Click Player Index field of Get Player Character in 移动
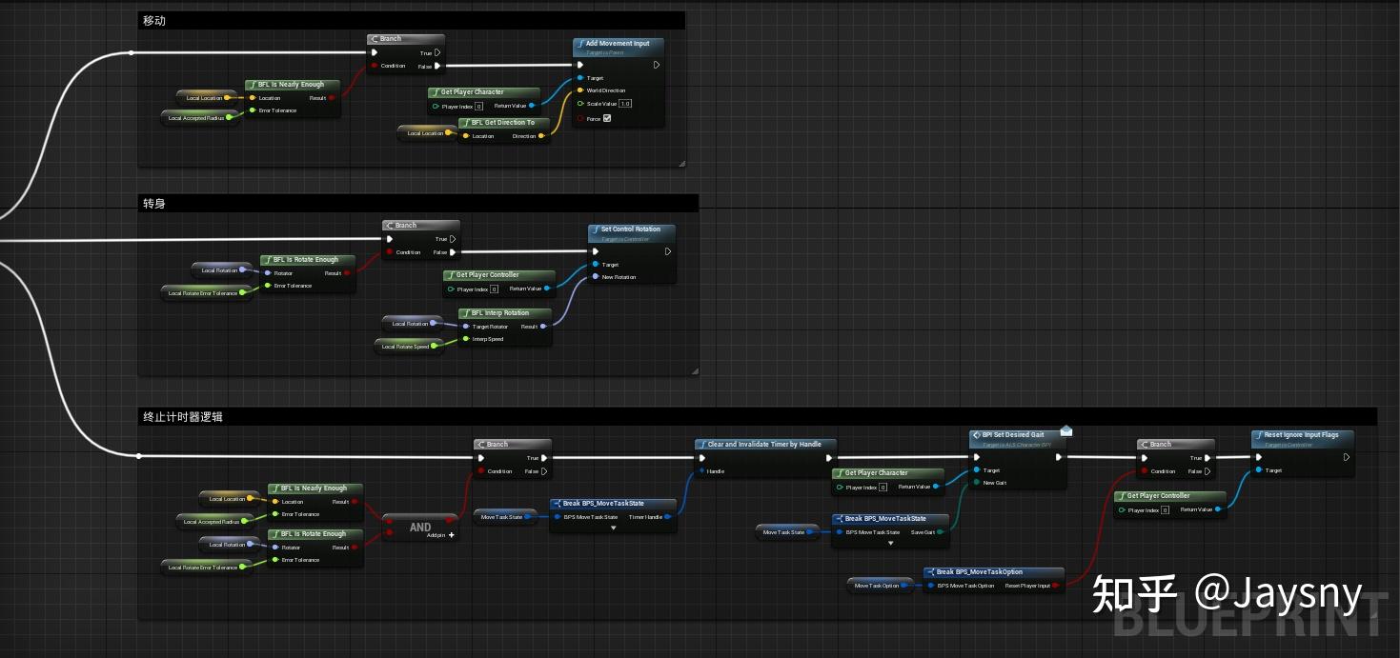This screenshot has height=658, width=1400. [x=479, y=107]
